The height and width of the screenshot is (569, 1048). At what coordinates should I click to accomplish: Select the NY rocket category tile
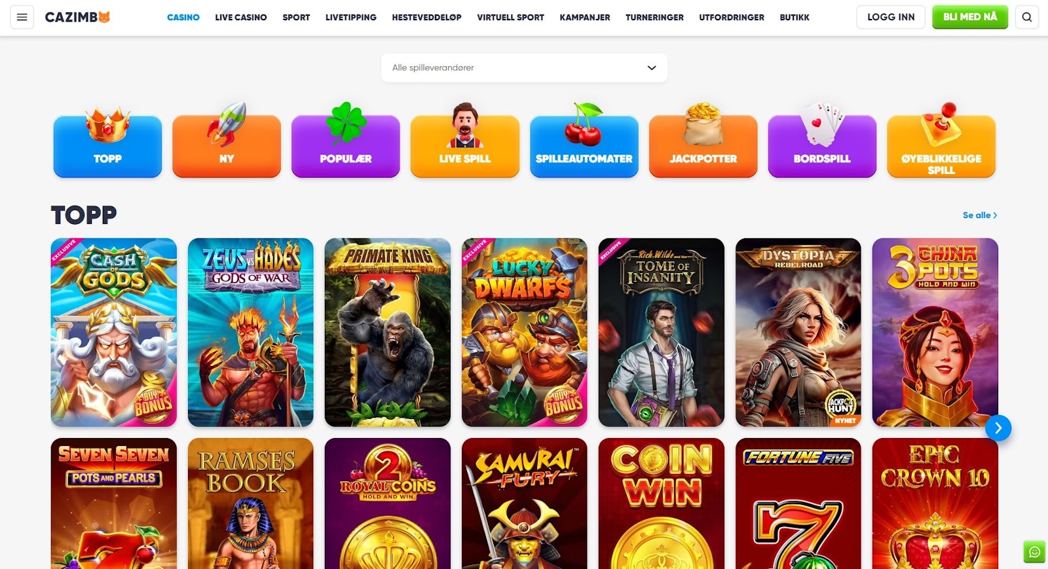pos(227,146)
